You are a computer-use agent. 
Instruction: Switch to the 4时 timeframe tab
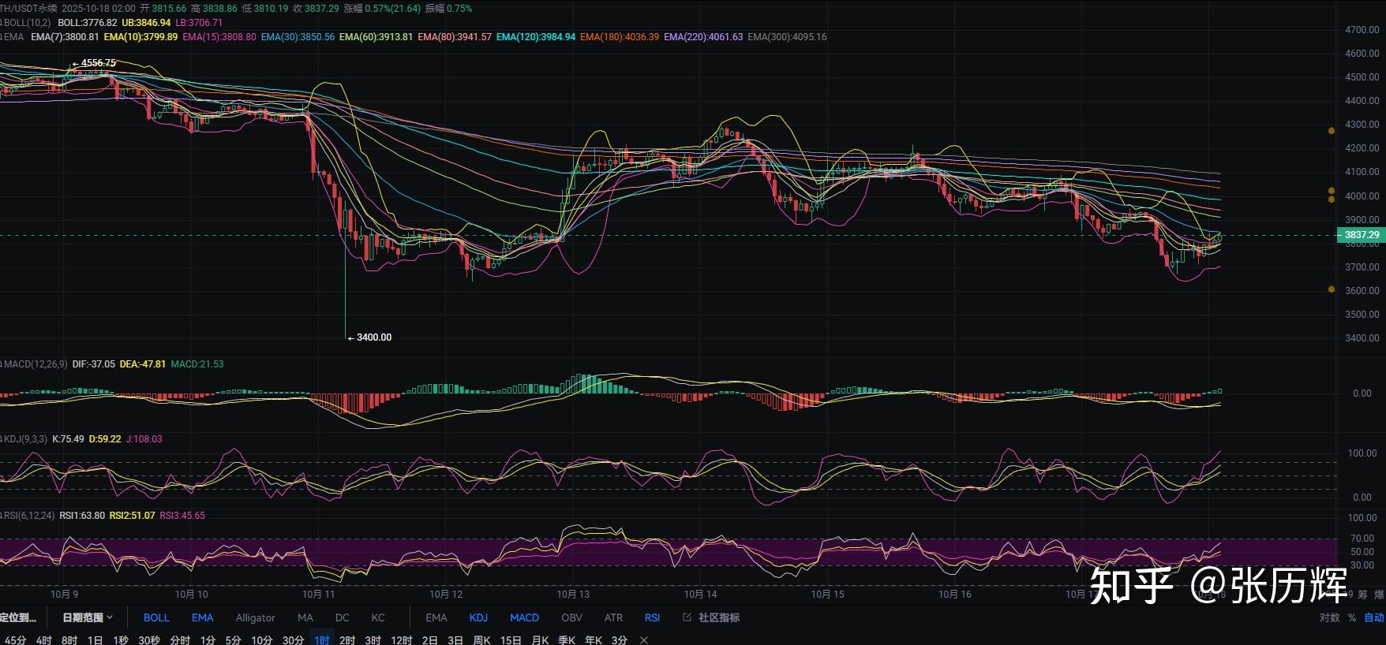coord(43,639)
